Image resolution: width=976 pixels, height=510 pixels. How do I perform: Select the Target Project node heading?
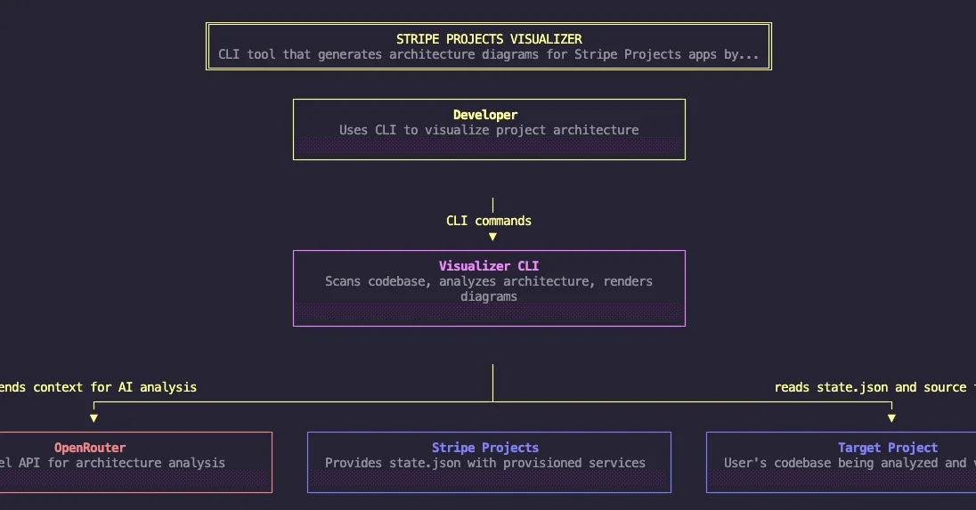pyautogui.click(x=888, y=448)
